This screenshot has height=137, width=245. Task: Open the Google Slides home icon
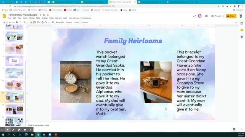coord(4,16)
